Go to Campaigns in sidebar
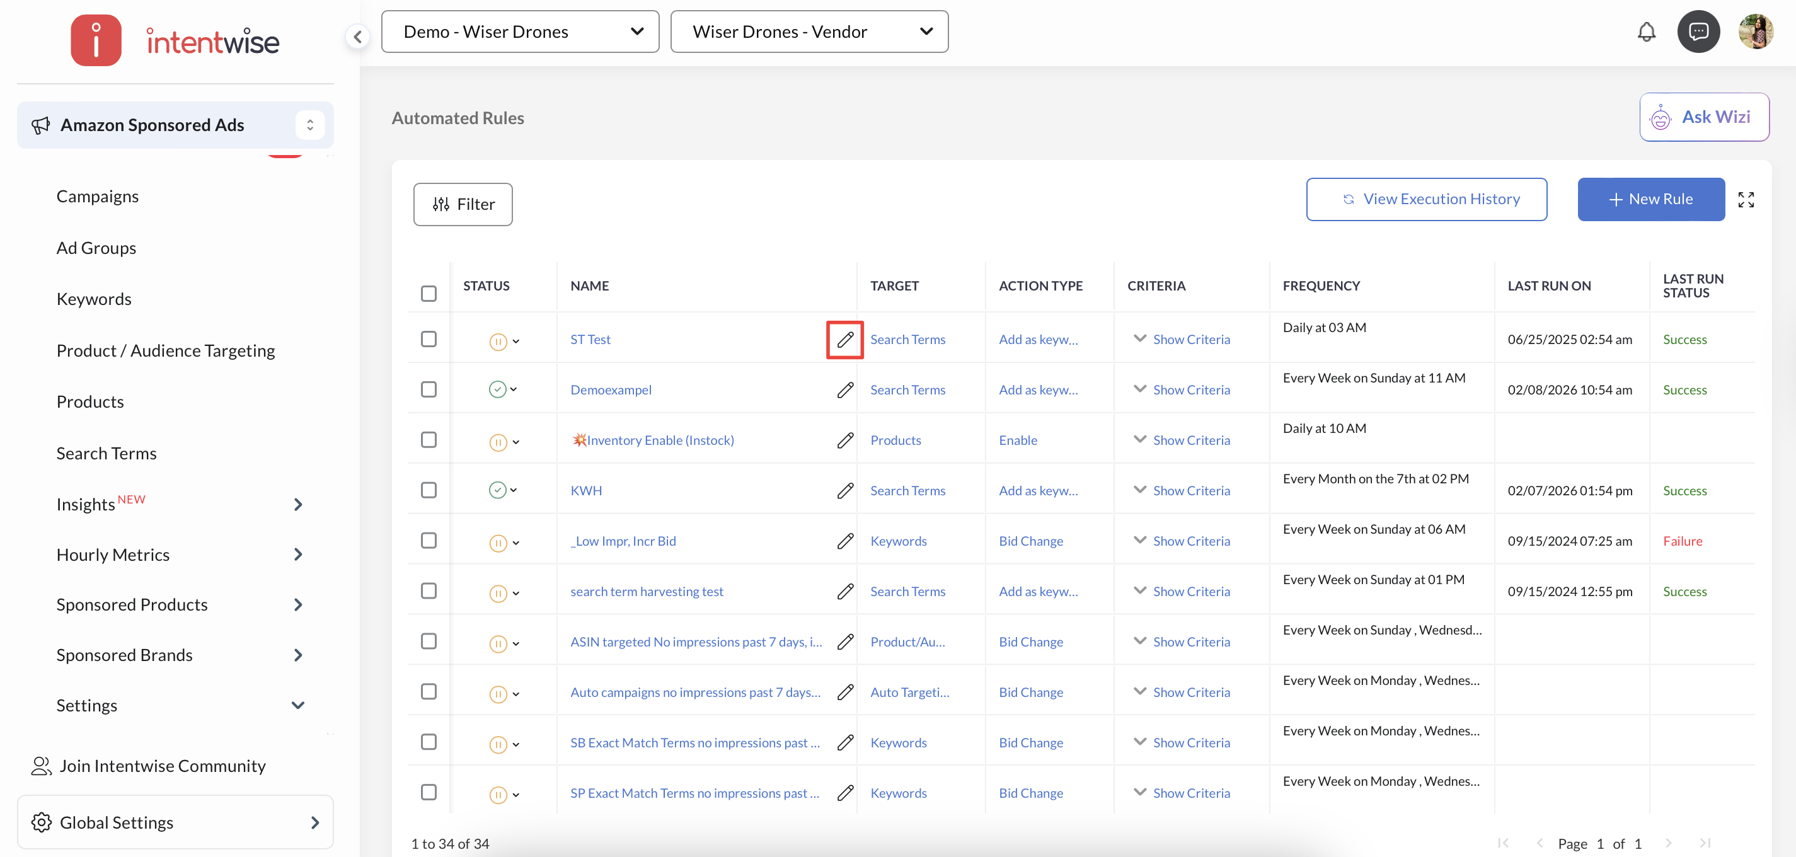The height and width of the screenshot is (857, 1796). (98, 197)
